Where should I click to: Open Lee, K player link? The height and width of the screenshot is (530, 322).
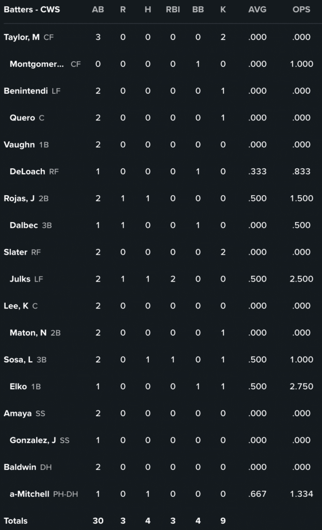click(x=16, y=306)
